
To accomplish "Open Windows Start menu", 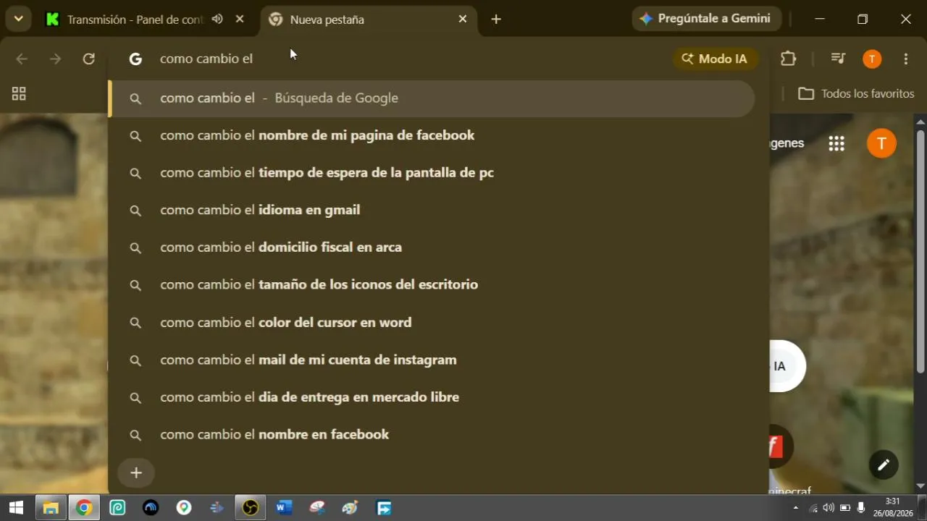I will coord(16,508).
